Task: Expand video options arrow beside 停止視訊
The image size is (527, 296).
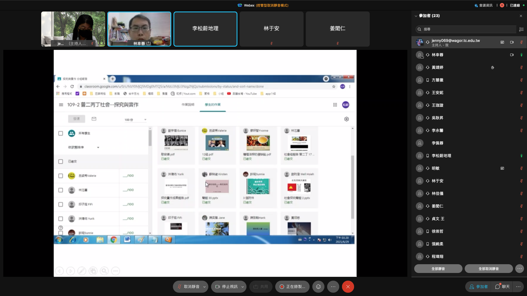Action: click(x=242, y=287)
